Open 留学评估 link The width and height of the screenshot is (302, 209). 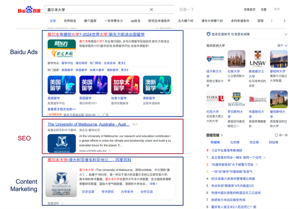(x=67, y=63)
